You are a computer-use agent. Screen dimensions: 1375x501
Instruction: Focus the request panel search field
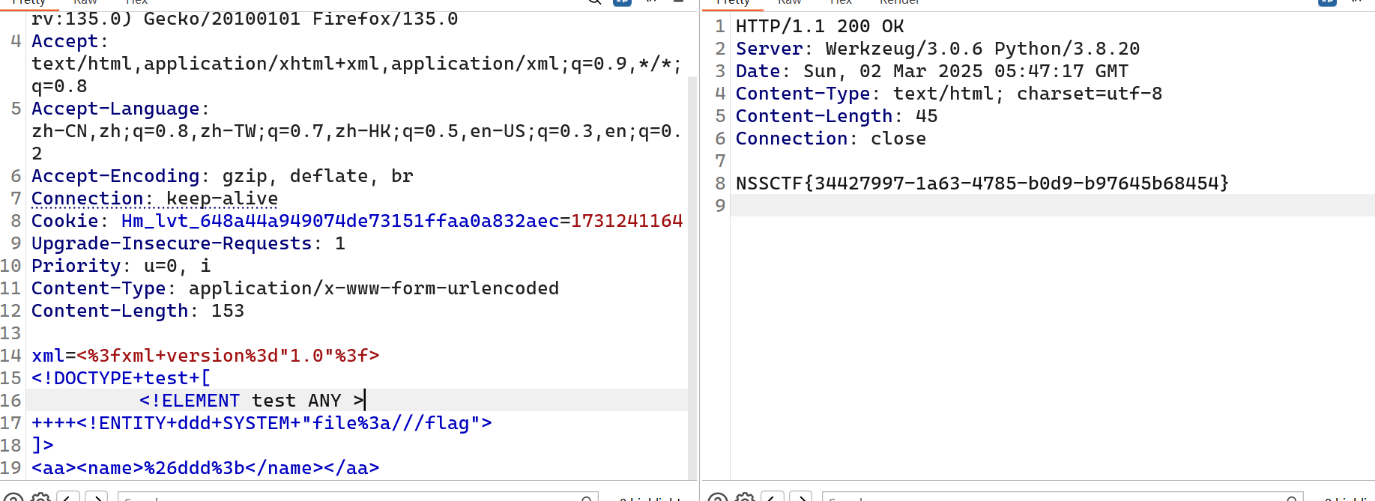[x=357, y=497]
